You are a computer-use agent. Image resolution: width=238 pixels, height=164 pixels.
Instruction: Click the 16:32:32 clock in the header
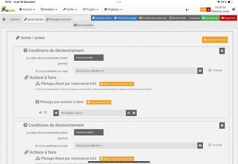coord(220,7)
